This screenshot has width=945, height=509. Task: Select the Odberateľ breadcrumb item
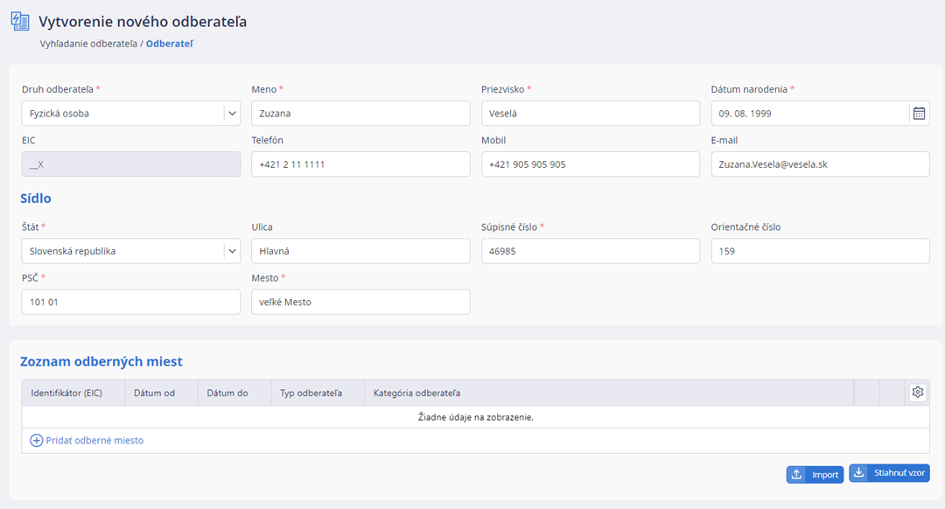(x=170, y=43)
